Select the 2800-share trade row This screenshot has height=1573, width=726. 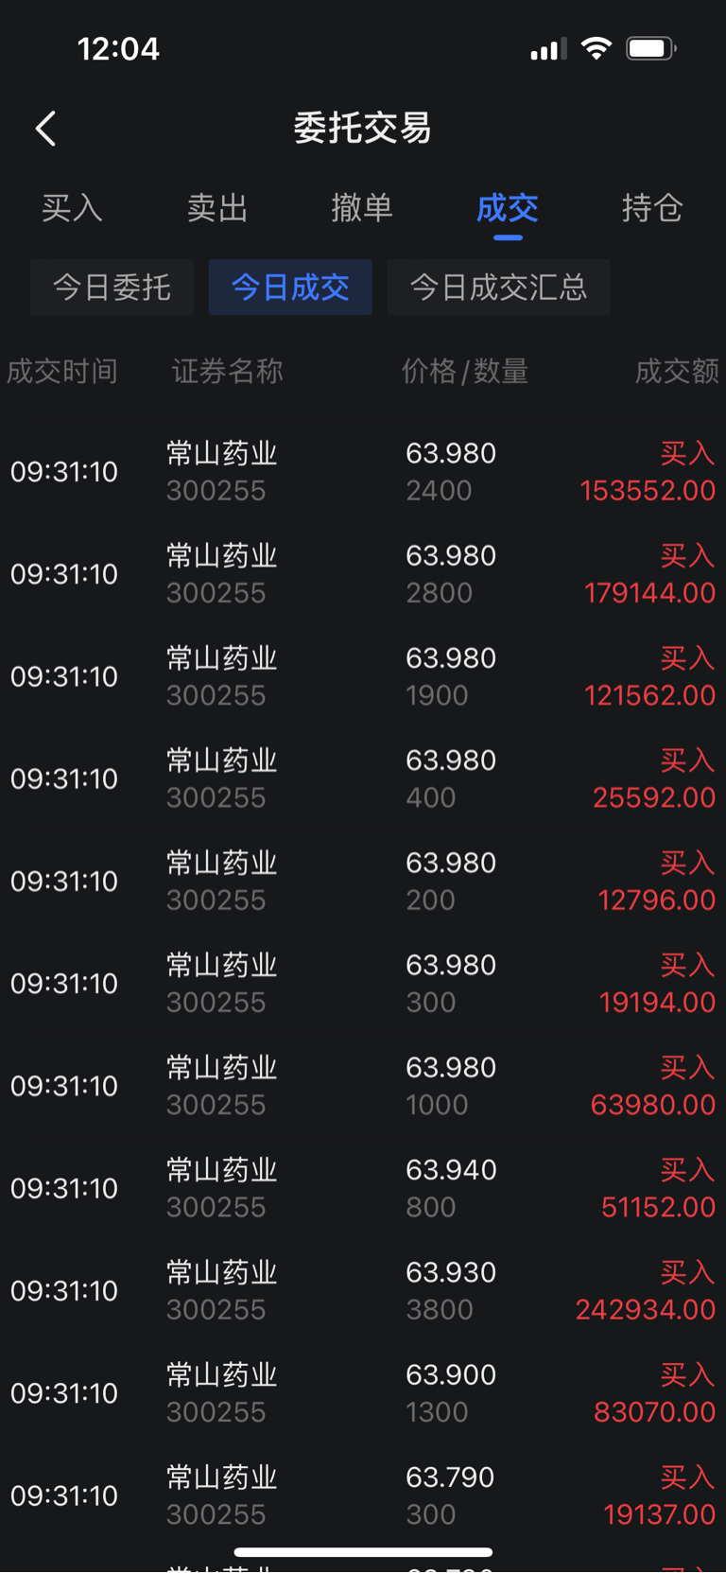point(363,574)
